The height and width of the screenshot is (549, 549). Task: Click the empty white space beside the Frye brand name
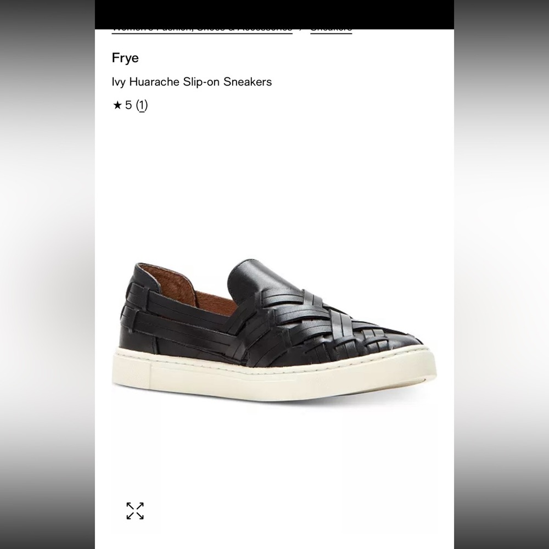click(x=294, y=58)
